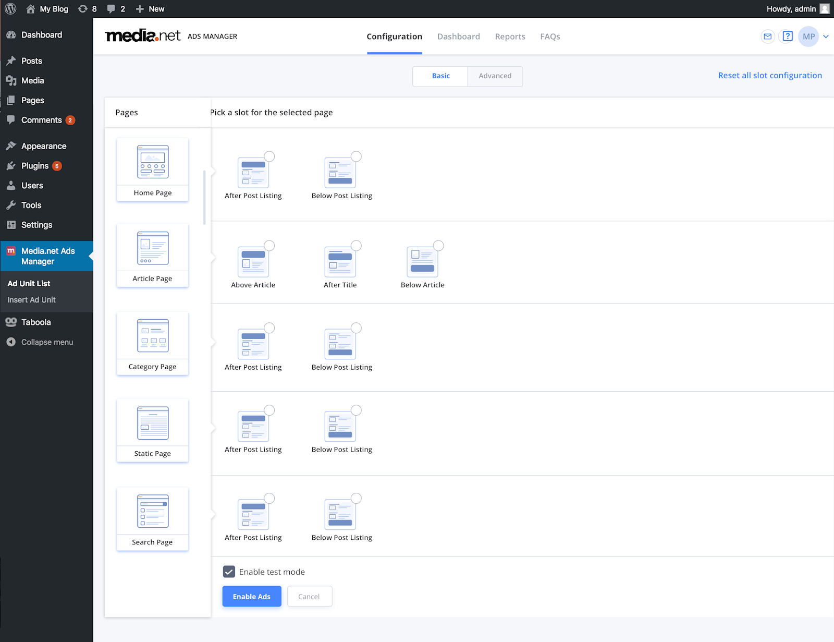This screenshot has width=834, height=642.
Task: Select the Static Page thumbnail
Action: click(153, 430)
